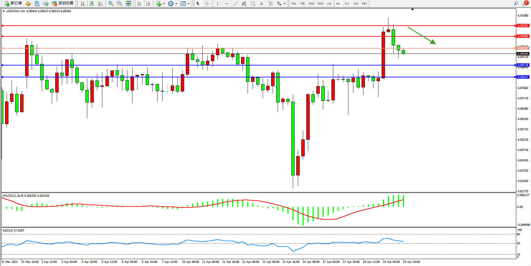The width and height of the screenshot is (531, 266).
Task: Open the periodicity clock dropdown arrow
Action: point(176,4)
